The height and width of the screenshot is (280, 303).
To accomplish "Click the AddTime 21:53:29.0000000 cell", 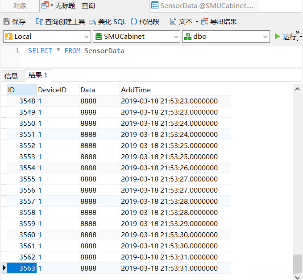I will [x=175, y=224].
